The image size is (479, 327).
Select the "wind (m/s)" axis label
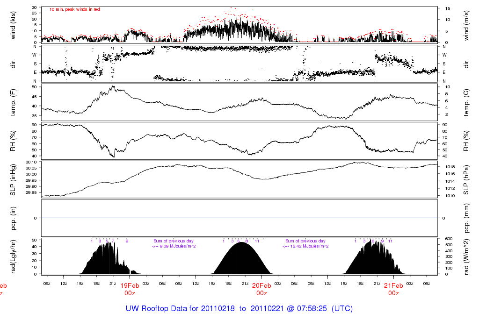(x=466, y=25)
